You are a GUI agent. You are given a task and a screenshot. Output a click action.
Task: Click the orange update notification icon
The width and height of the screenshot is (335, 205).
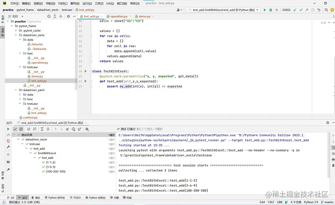pos(332,10)
